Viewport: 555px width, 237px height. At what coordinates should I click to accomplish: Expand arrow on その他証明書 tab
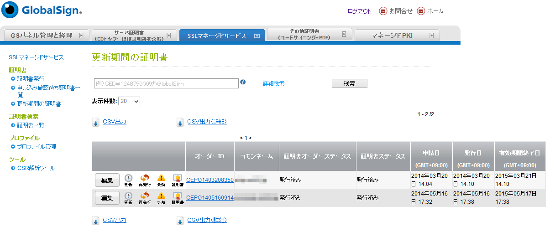tap(344, 34)
